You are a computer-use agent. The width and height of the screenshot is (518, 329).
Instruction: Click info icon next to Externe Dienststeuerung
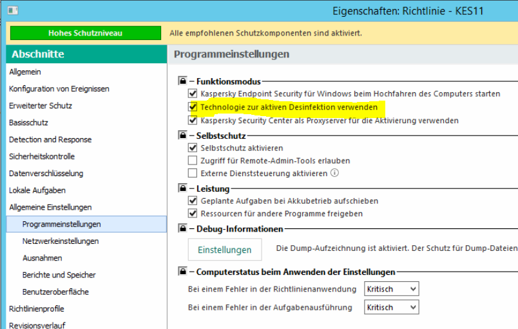334,173
